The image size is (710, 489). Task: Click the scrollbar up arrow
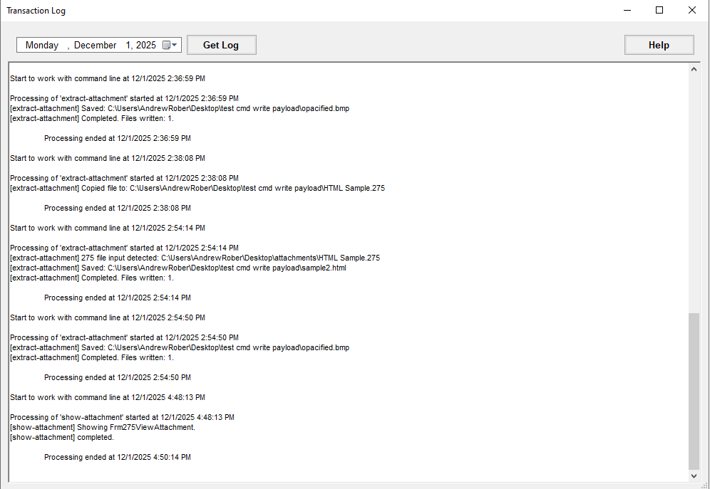694,69
